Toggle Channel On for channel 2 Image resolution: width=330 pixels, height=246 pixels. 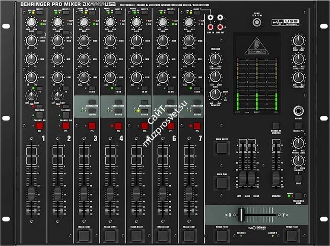(66, 115)
